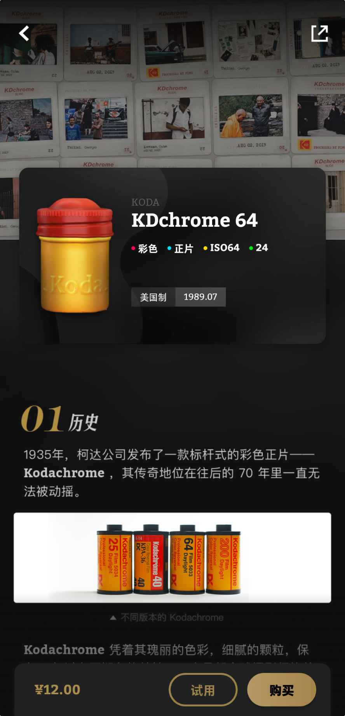The width and height of the screenshot is (345, 716).
Task: Tap the 美国制 origin label
Action: click(x=153, y=297)
